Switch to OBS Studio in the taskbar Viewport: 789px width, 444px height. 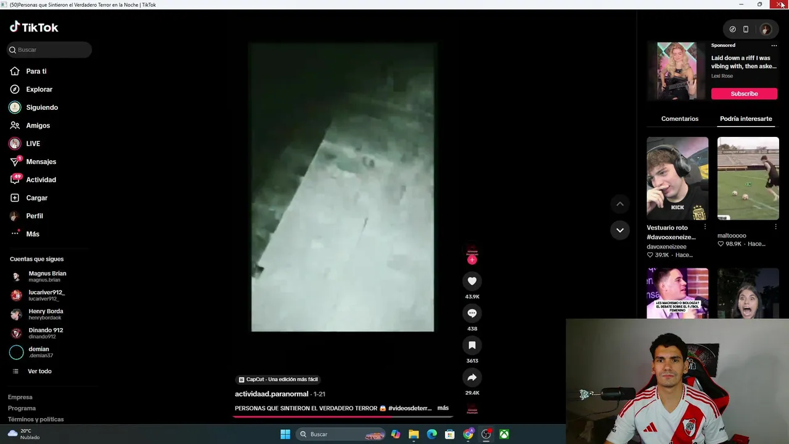coord(486,434)
